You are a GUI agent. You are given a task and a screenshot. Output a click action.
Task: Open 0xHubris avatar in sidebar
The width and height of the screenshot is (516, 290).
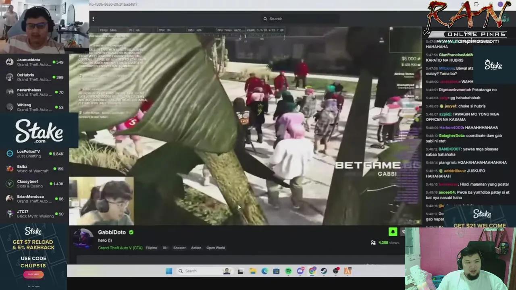(x=10, y=77)
